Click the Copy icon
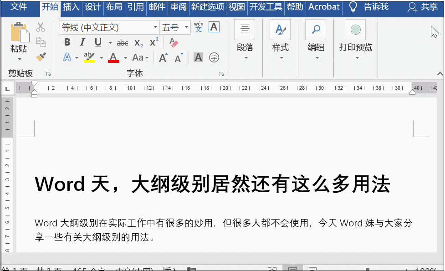Viewport: 445px width, 271px height. tap(41, 42)
